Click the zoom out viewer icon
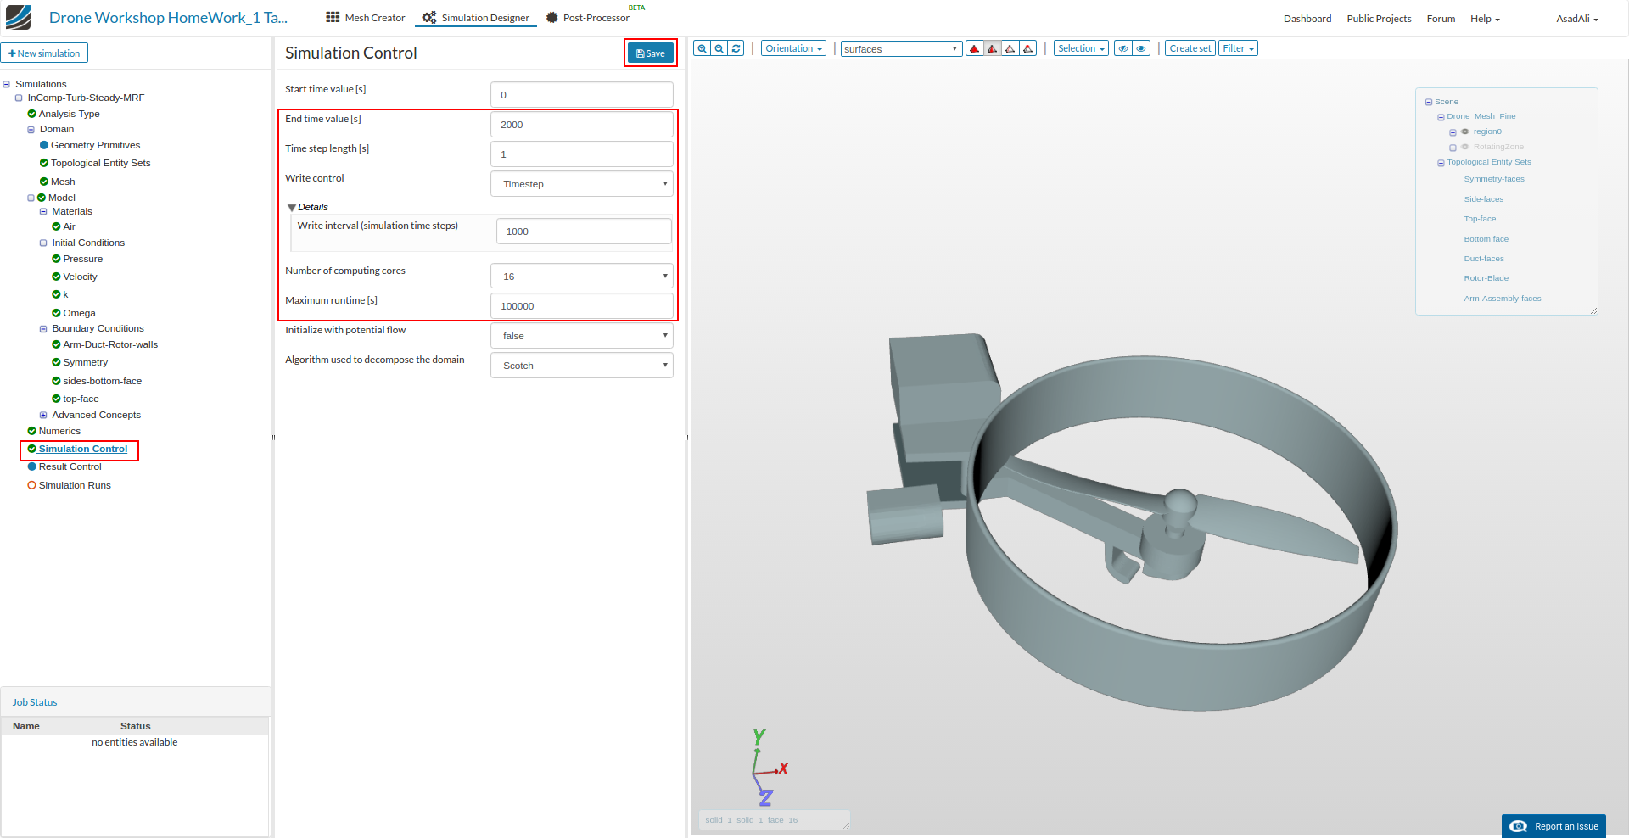Viewport: 1629px width, 838px height. point(719,48)
